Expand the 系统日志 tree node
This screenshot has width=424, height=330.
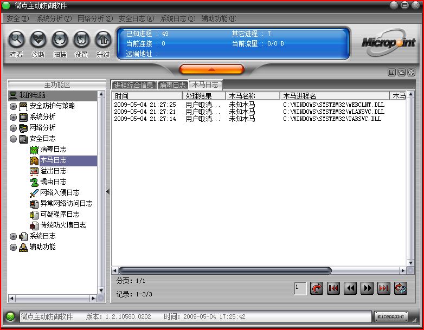13,236
